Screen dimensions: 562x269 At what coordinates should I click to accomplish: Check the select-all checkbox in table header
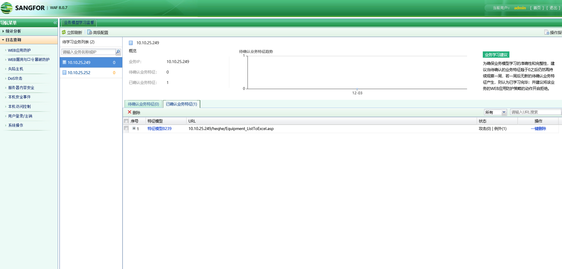[x=126, y=121]
